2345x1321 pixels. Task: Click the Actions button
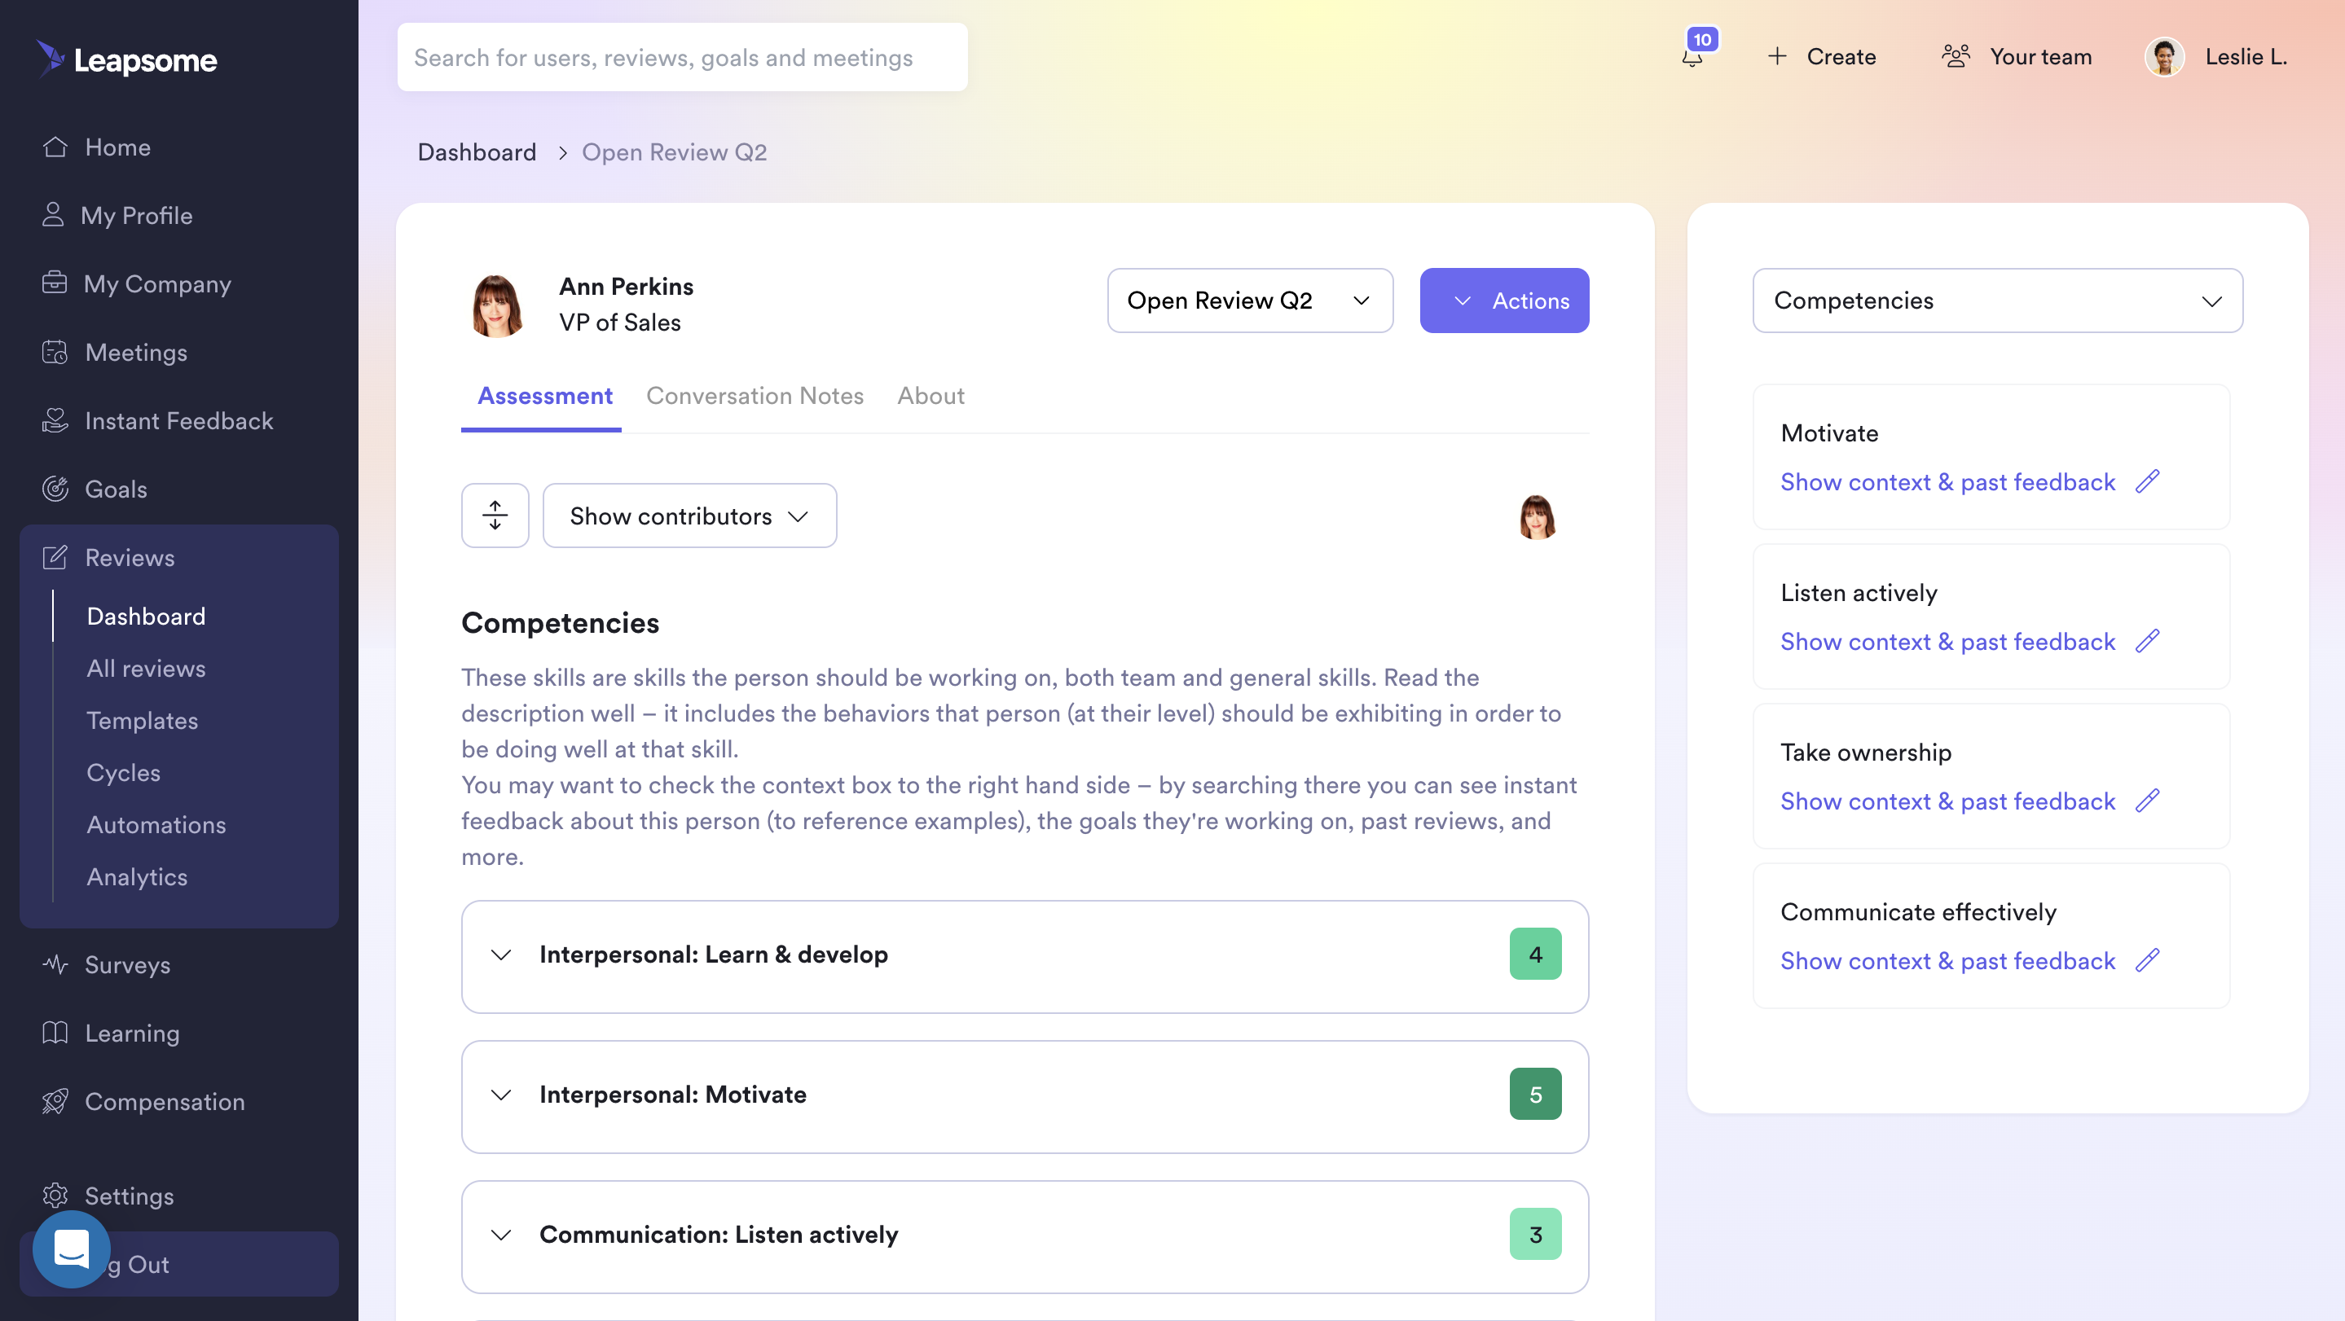pyautogui.click(x=1504, y=301)
